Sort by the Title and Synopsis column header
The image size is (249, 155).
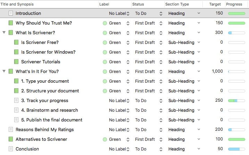[17, 4]
